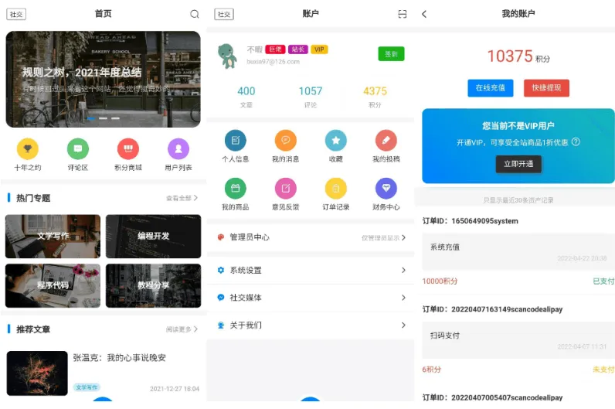This screenshot has height=409, width=615.
Task: Open the 十年之约 trophy icon
Action: click(x=27, y=148)
